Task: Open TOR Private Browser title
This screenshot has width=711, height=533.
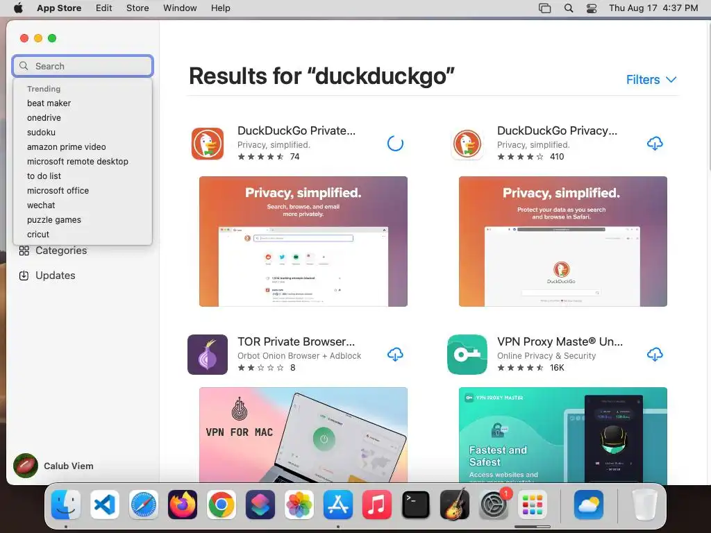Action: (x=296, y=341)
